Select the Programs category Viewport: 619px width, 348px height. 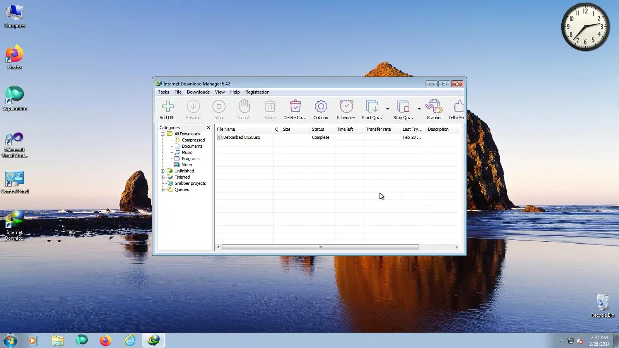click(x=190, y=159)
